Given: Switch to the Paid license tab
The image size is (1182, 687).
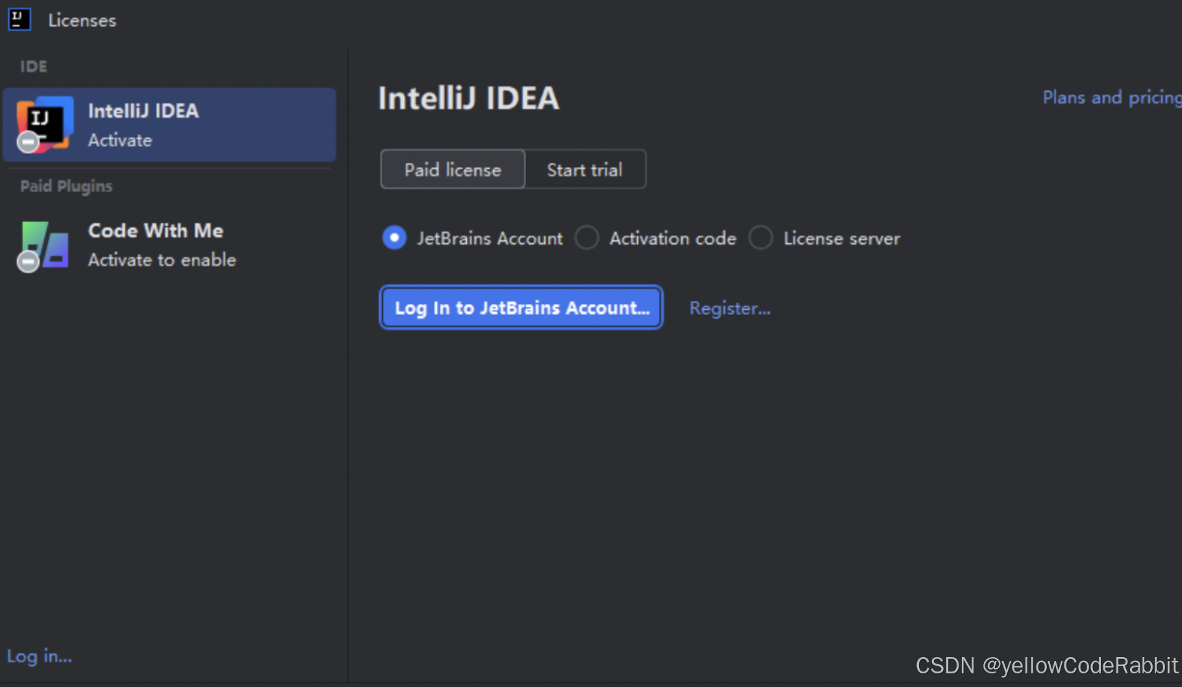Looking at the screenshot, I should pyautogui.click(x=453, y=169).
